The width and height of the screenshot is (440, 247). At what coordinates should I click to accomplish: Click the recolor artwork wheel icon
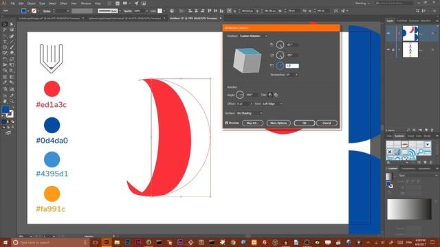pyautogui.click(x=172, y=11)
